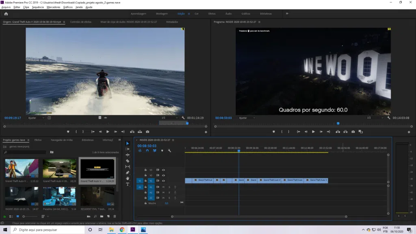Select the Hand tool

tap(128, 178)
